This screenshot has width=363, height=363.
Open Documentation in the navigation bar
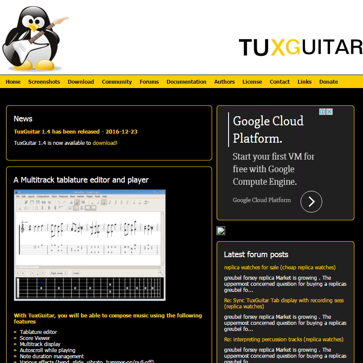pos(186,82)
